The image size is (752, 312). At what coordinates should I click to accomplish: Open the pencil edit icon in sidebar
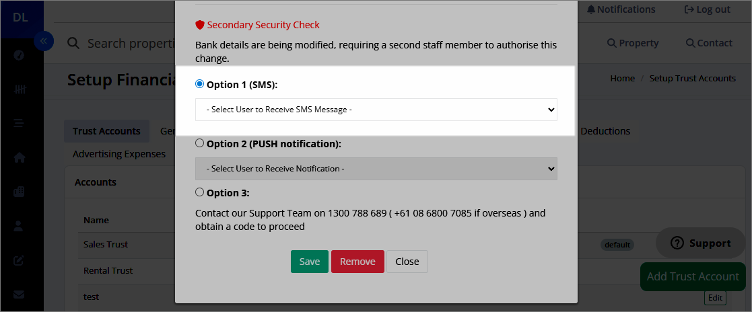(x=19, y=261)
